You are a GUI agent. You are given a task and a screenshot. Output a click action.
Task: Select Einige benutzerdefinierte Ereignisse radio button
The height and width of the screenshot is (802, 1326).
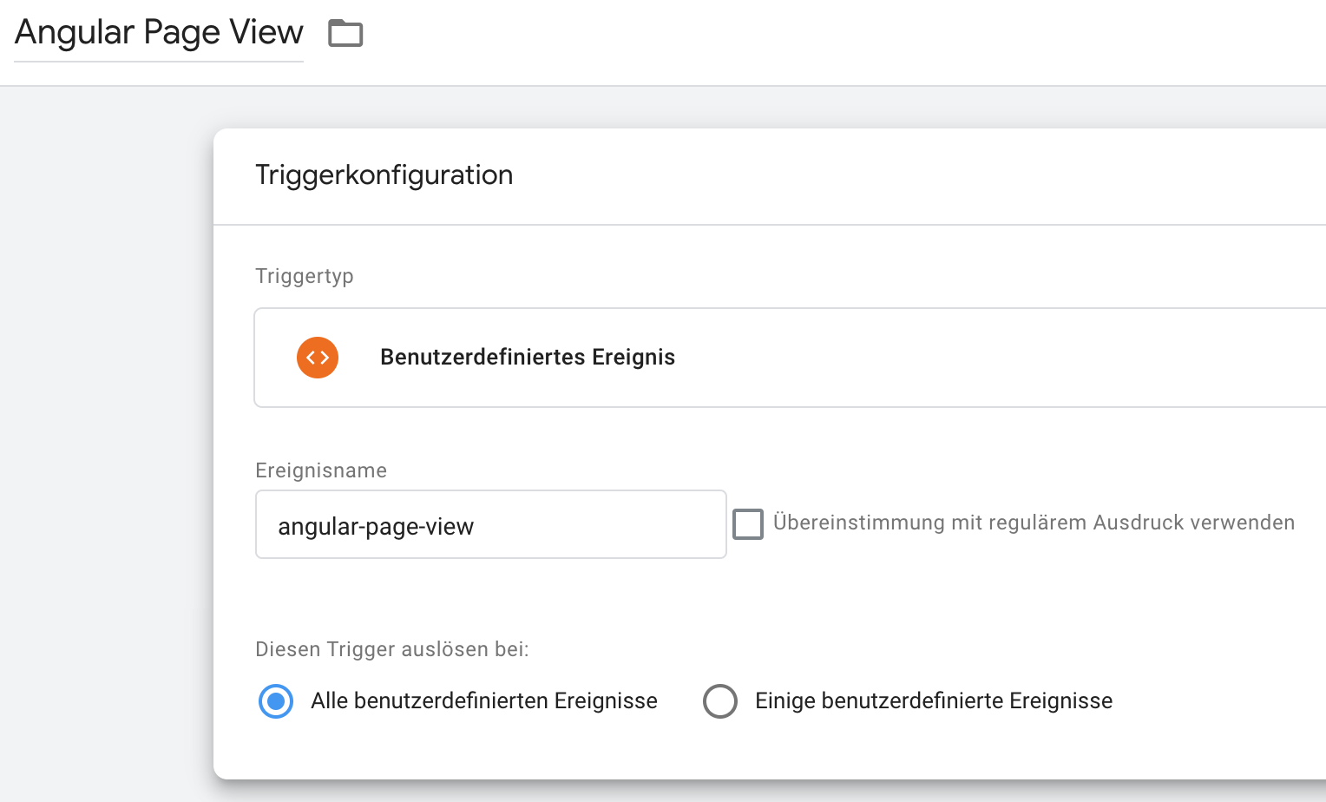pos(720,701)
